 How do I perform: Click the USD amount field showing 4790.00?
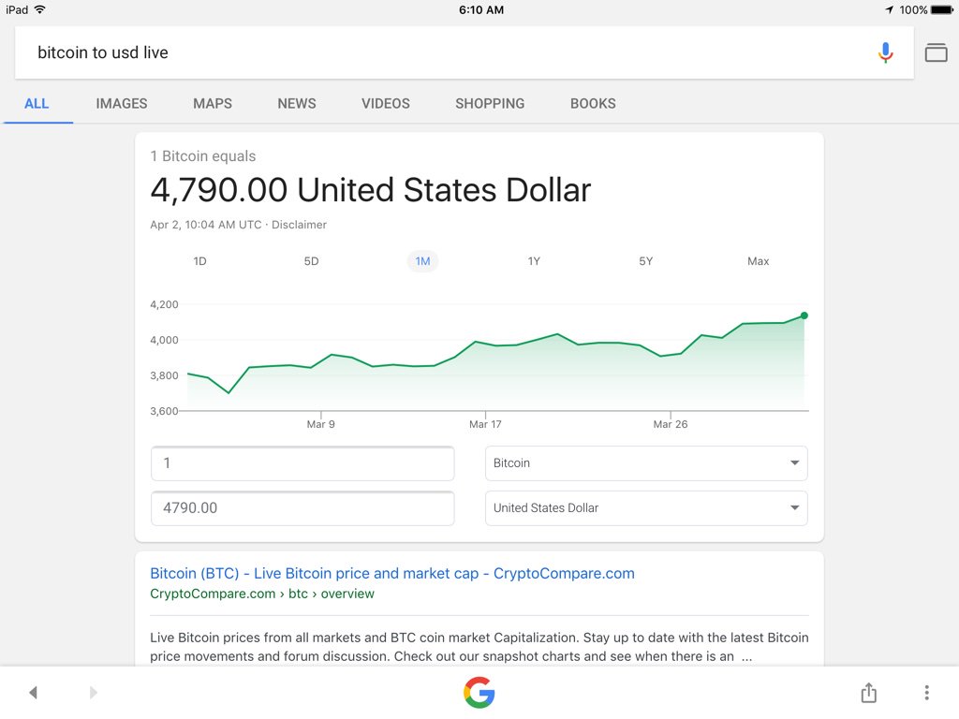pos(302,508)
